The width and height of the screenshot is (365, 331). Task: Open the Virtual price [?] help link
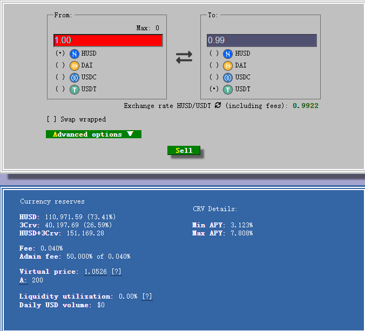pyautogui.click(x=116, y=272)
